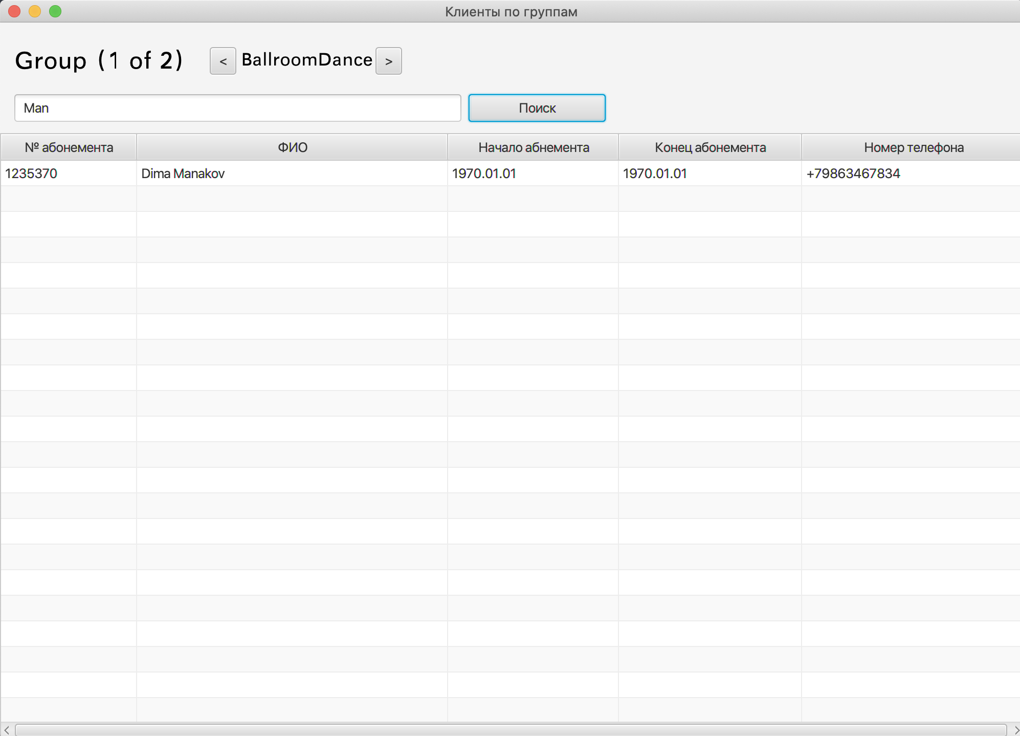Click horizontal scrollbar left arrow
Viewport: 1020px width, 736px height.
(x=7, y=730)
